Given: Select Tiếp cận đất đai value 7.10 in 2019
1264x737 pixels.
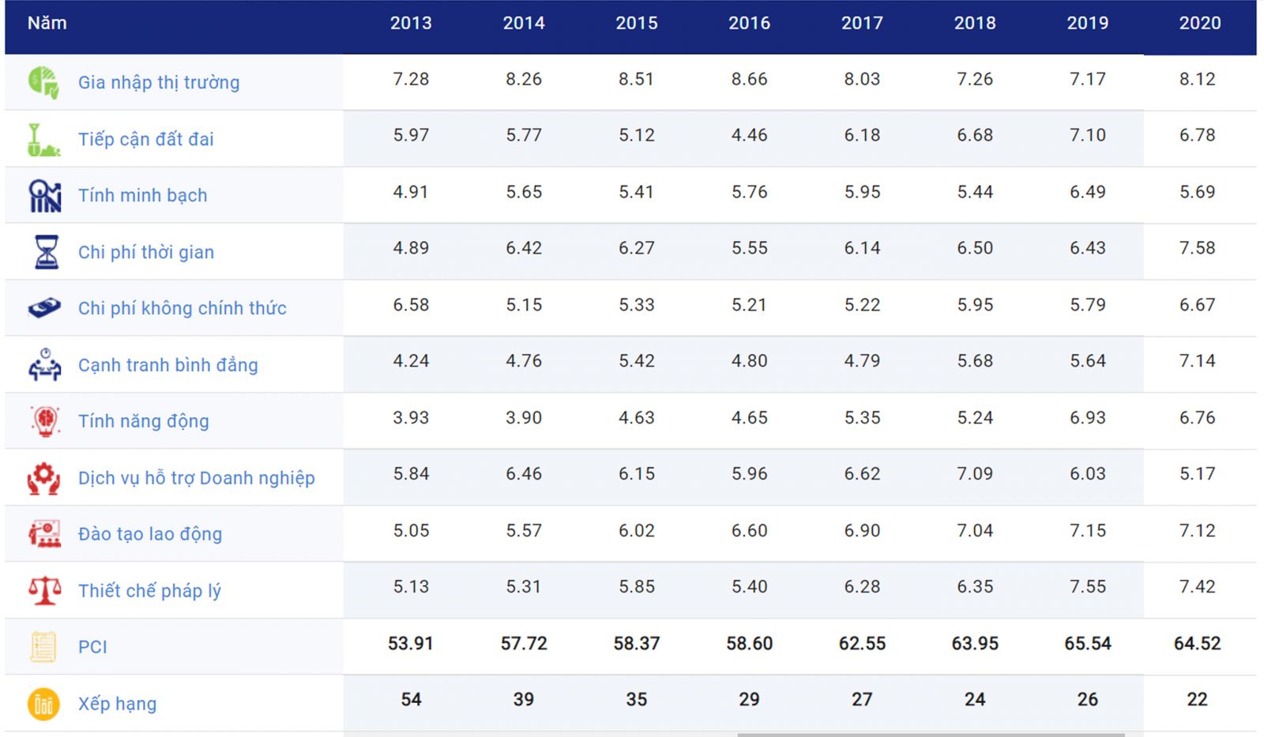Looking at the screenshot, I should (1088, 135).
